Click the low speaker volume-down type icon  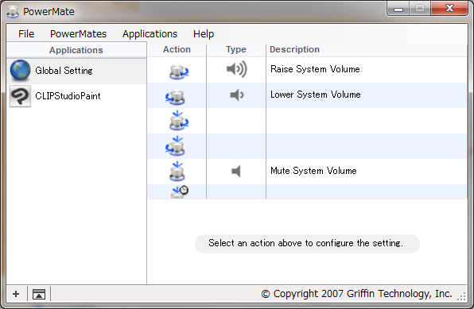[237, 95]
